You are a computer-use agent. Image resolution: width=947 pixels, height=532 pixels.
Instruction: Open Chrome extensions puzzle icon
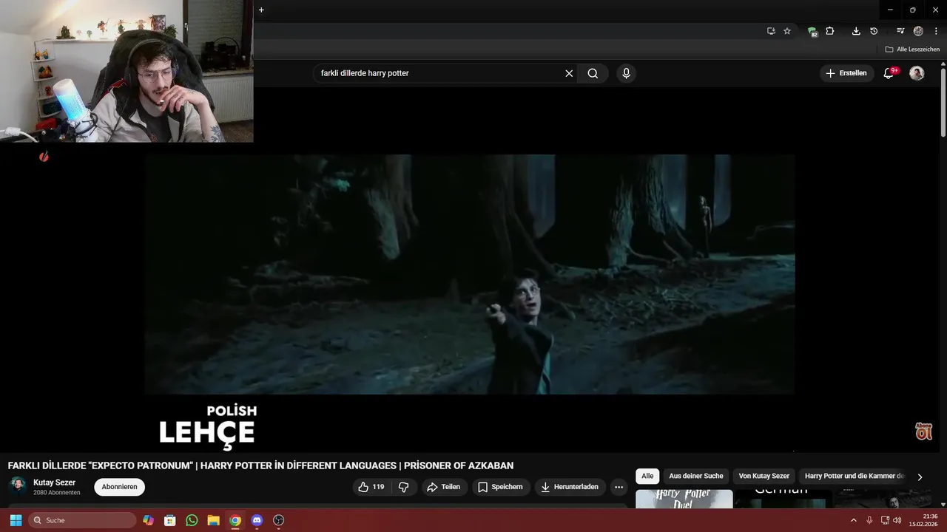pyautogui.click(x=830, y=31)
